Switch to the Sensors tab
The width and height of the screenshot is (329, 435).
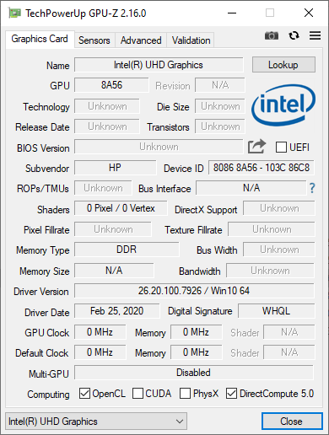[94, 40]
